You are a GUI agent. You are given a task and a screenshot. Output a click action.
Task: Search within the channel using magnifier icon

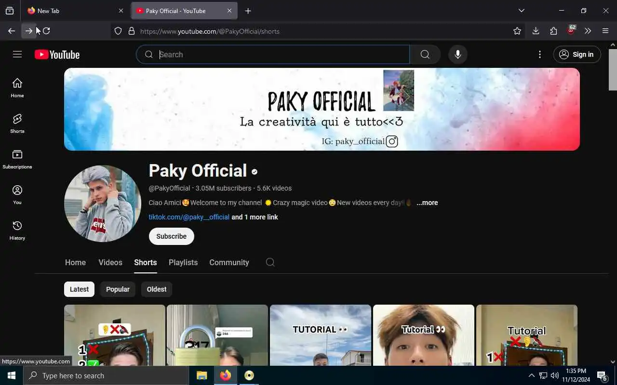click(x=270, y=262)
